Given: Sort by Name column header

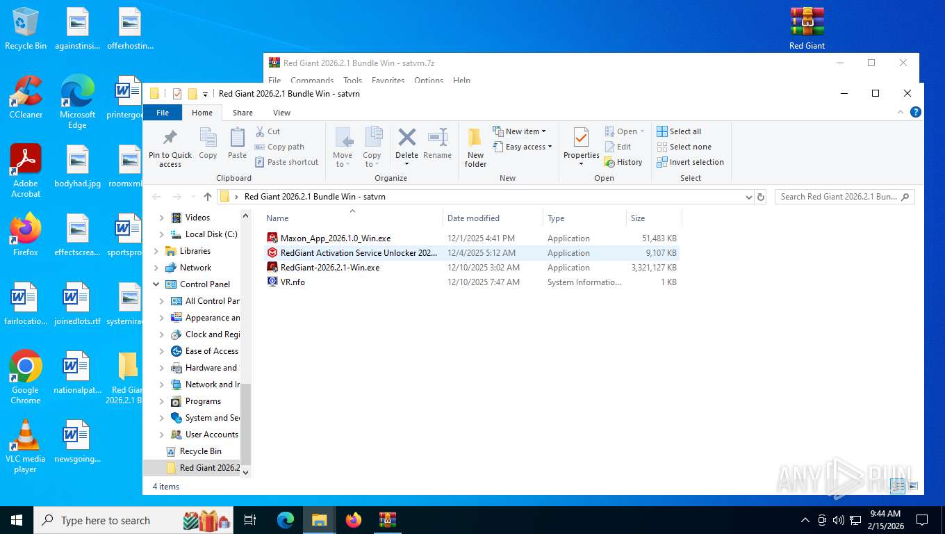Looking at the screenshot, I should (352, 218).
